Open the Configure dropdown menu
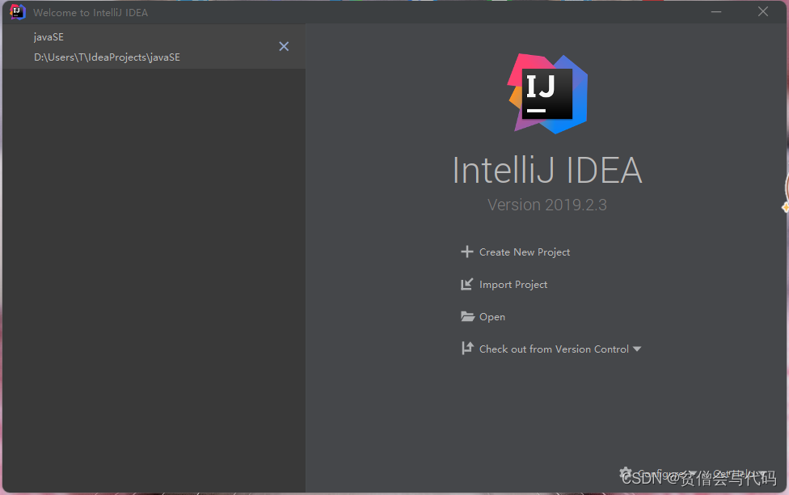This screenshot has height=495, width=789. coord(665,474)
